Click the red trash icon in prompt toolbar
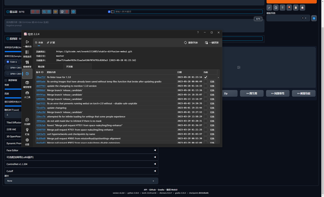Screen dimensions: 324x197 point(67,12)
